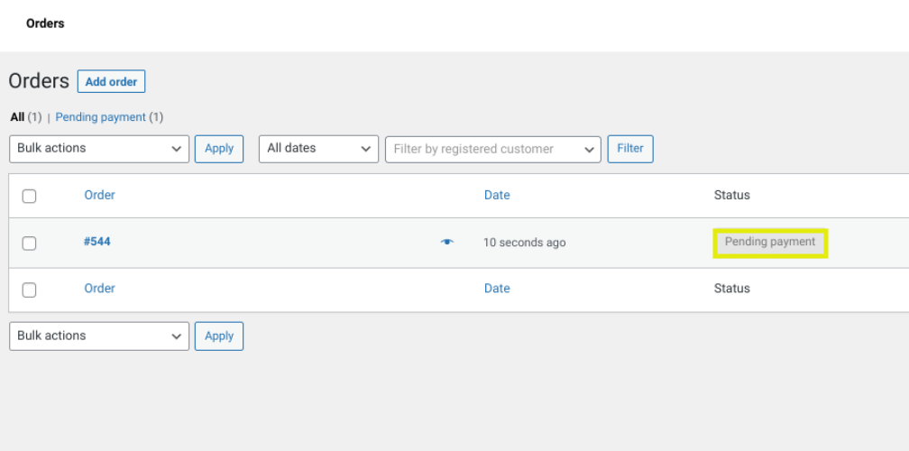Screen dimensions: 909x451
Task: Click the Status column label in the bottom footer
Action: click(x=731, y=289)
